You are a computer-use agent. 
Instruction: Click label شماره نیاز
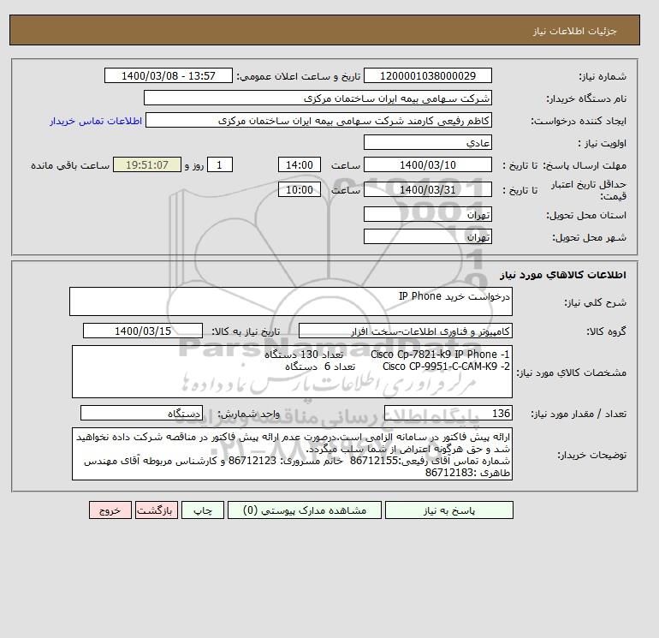(x=603, y=76)
